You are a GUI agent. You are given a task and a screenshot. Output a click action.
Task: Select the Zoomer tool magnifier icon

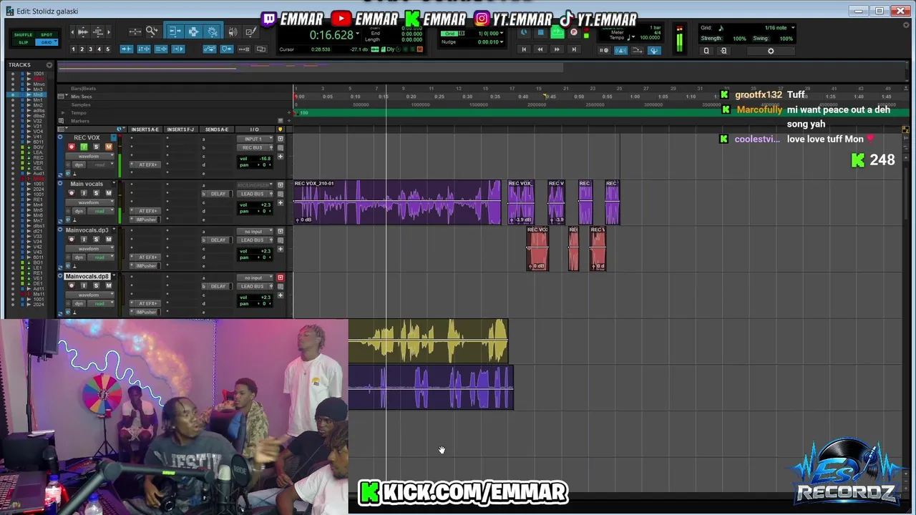[152, 31]
